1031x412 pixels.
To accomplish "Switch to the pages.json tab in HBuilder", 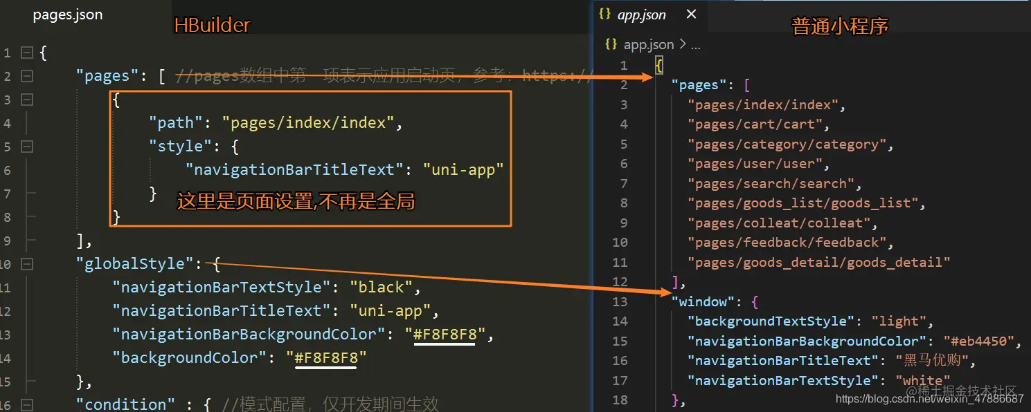I will (68, 15).
